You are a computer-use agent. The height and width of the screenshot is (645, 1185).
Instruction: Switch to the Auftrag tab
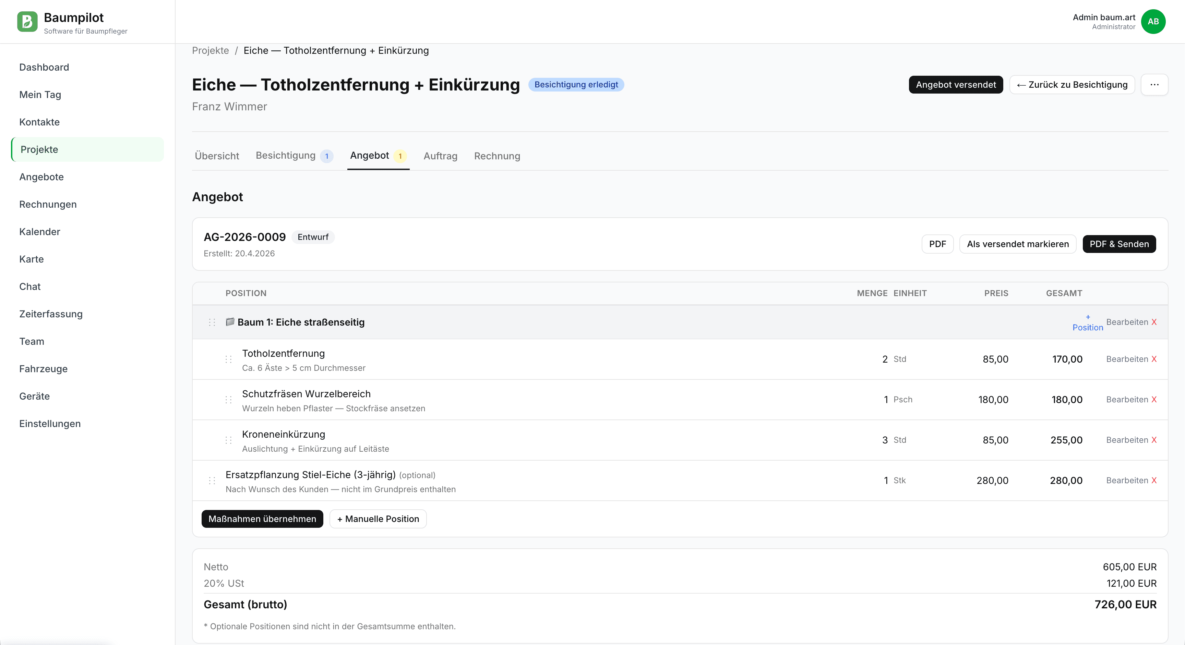click(440, 156)
